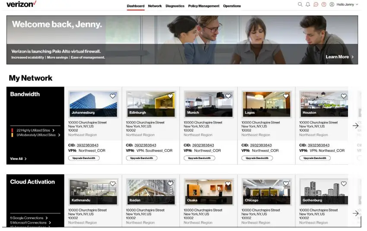
Task: Click Johannesburg VPN Northwest_COR text
Action: click(92, 151)
